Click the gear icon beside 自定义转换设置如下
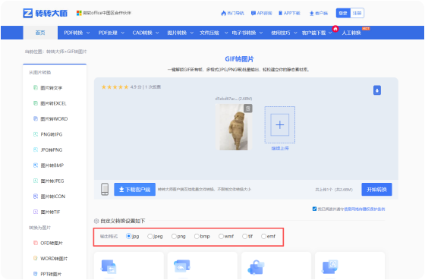 96,221
